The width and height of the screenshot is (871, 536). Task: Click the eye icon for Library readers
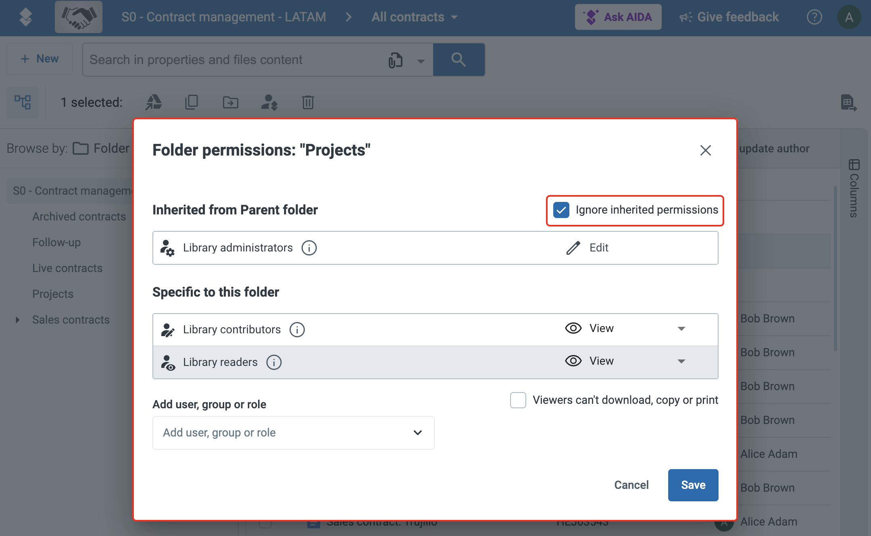click(x=573, y=361)
